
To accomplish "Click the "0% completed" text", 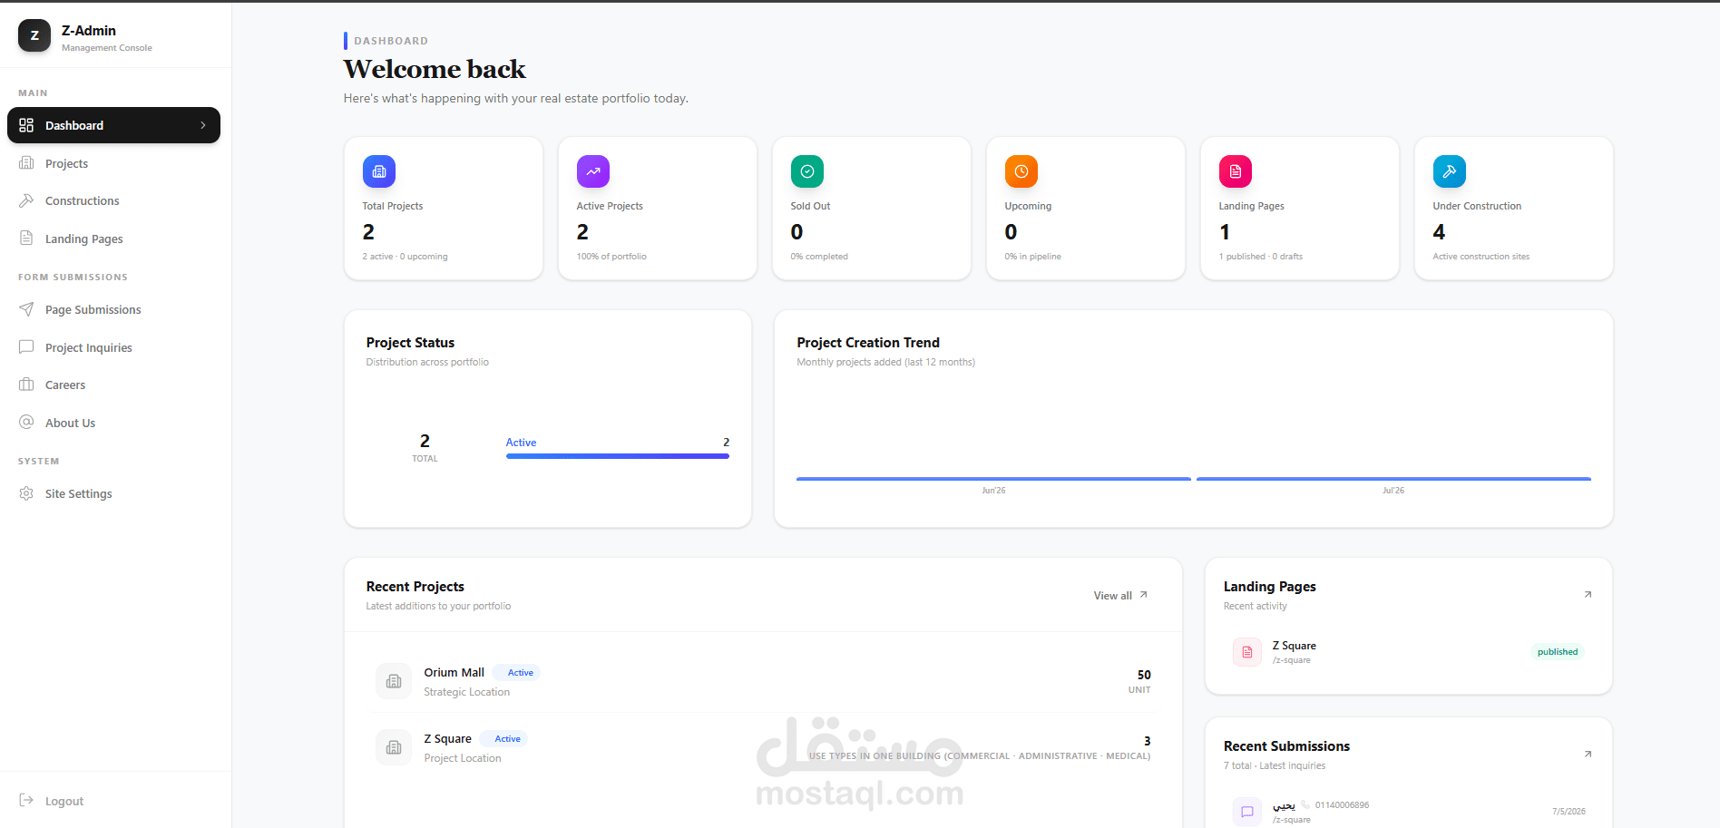I will [x=819, y=257].
